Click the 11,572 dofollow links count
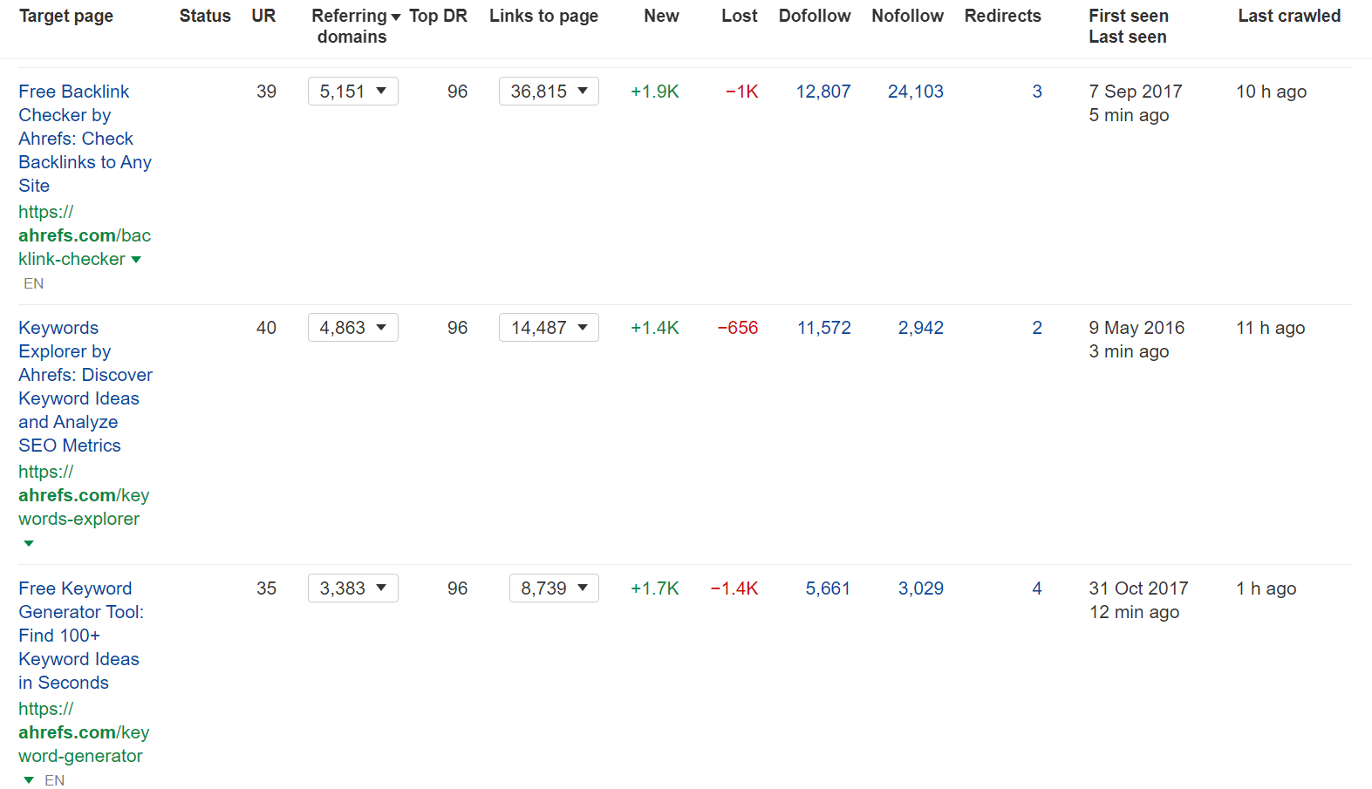1372x789 pixels. pyautogui.click(x=823, y=328)
